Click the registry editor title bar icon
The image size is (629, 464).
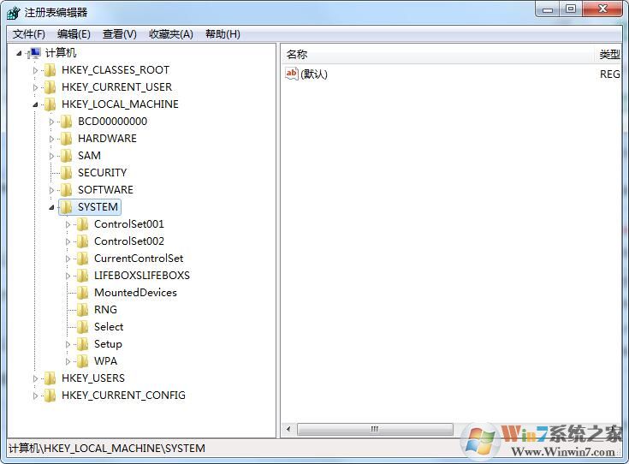coord(13,13)
